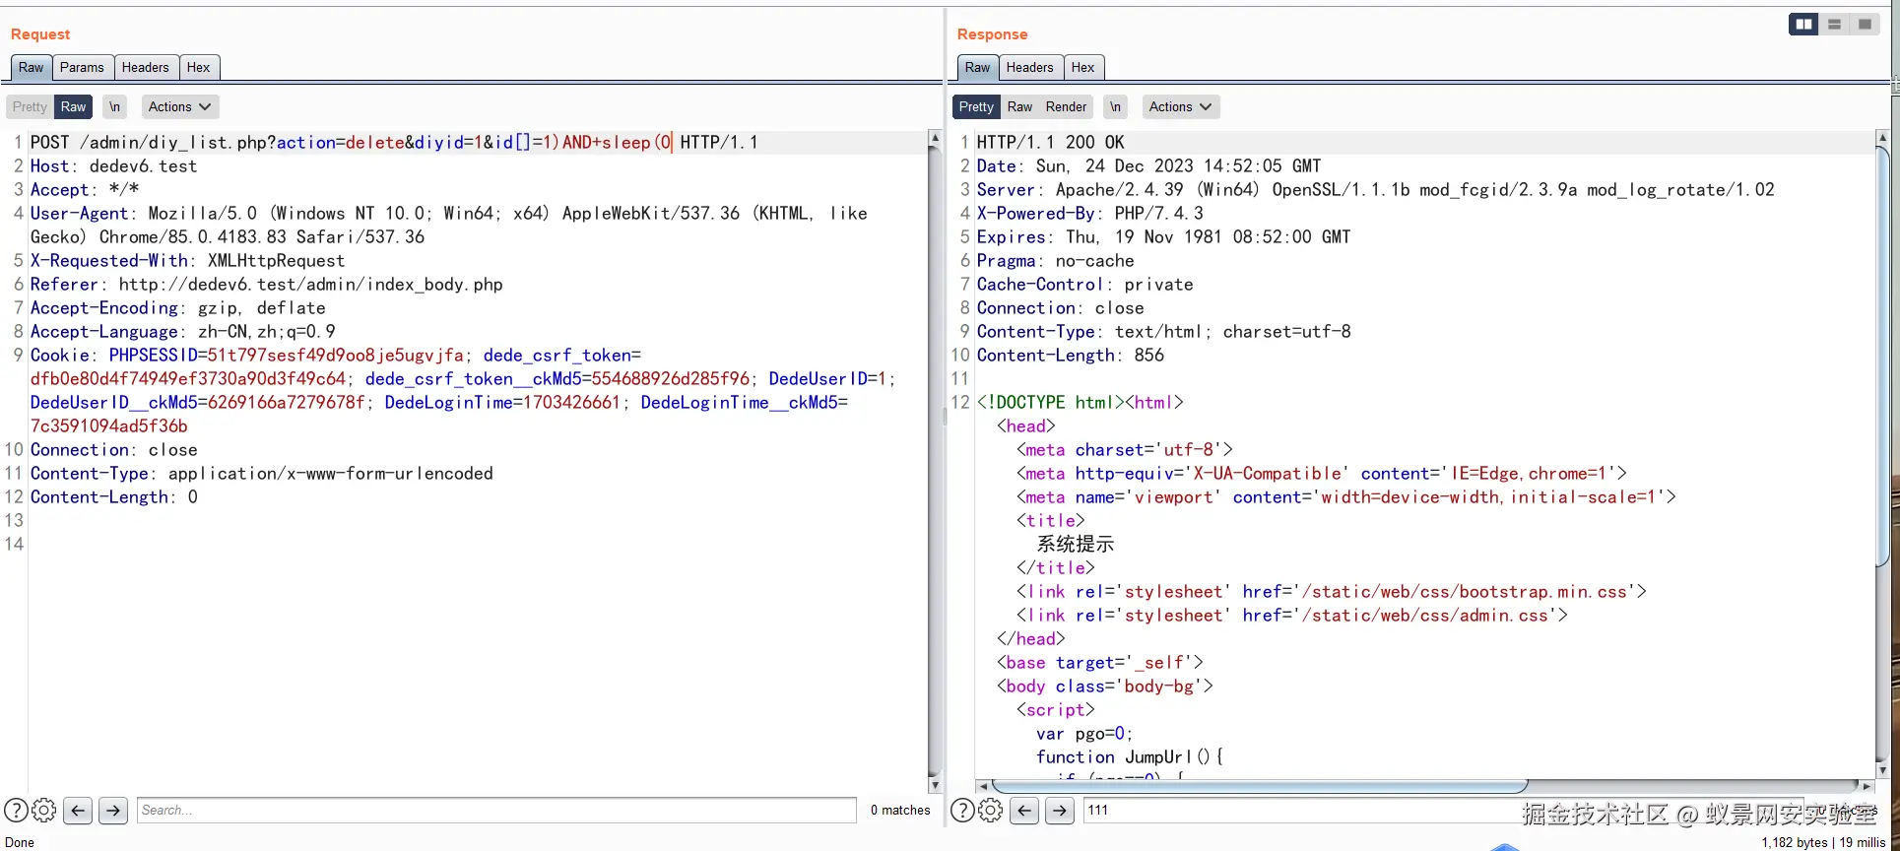The image size is (1900, 851).
Task: Click the Server Apache header line
Action: click(1375, 190)
